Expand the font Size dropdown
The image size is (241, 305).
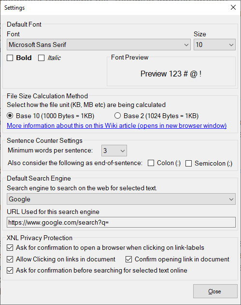coord(214,45)
